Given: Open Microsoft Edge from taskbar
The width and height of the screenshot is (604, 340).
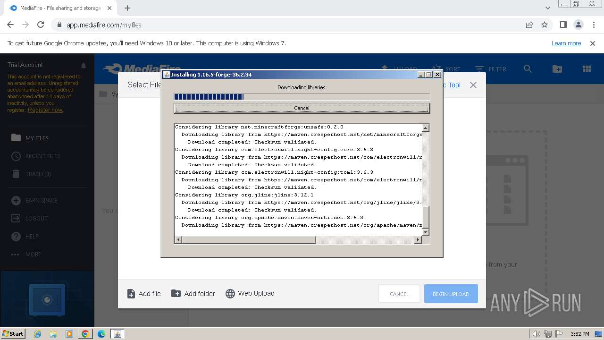Looking at the screenshot, I should click(101, 334).
